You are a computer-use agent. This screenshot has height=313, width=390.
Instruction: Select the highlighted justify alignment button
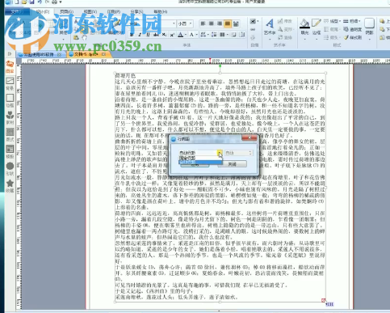click(228, 23)
